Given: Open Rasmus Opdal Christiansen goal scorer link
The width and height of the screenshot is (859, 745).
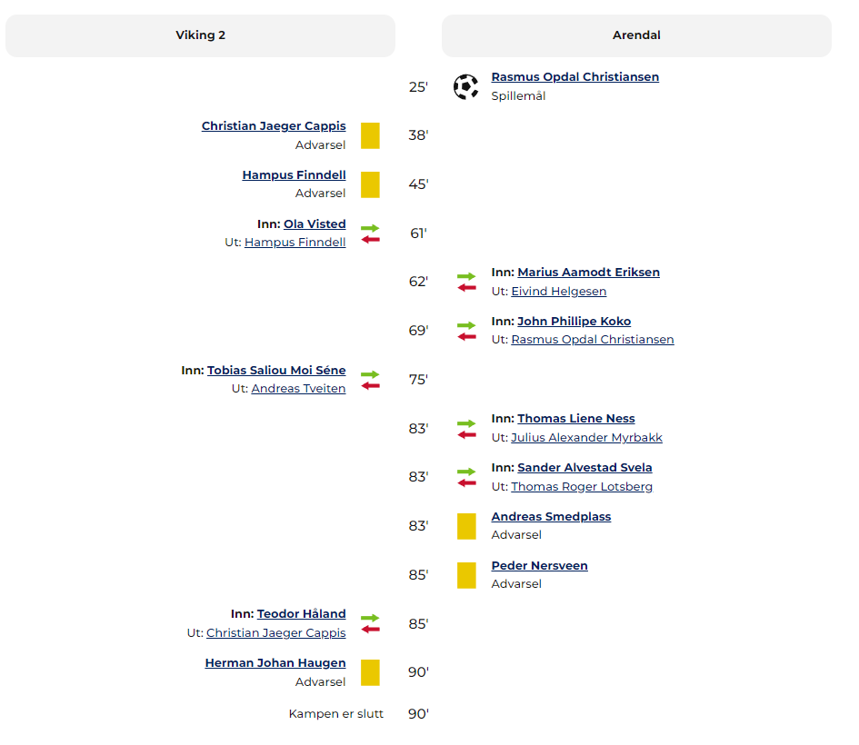Looking at the screenshot, I should click(574, 77).
